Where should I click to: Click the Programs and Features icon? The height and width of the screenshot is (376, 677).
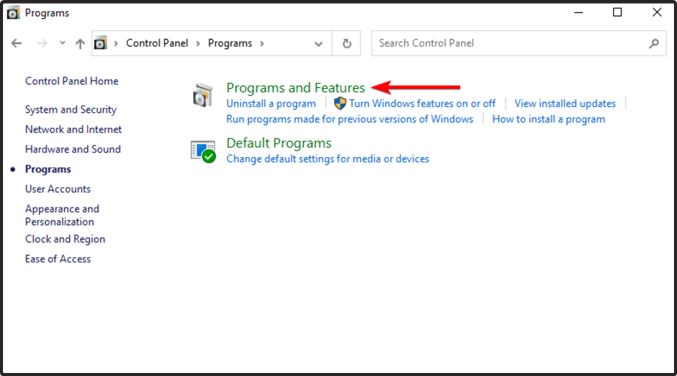[202, 96]
